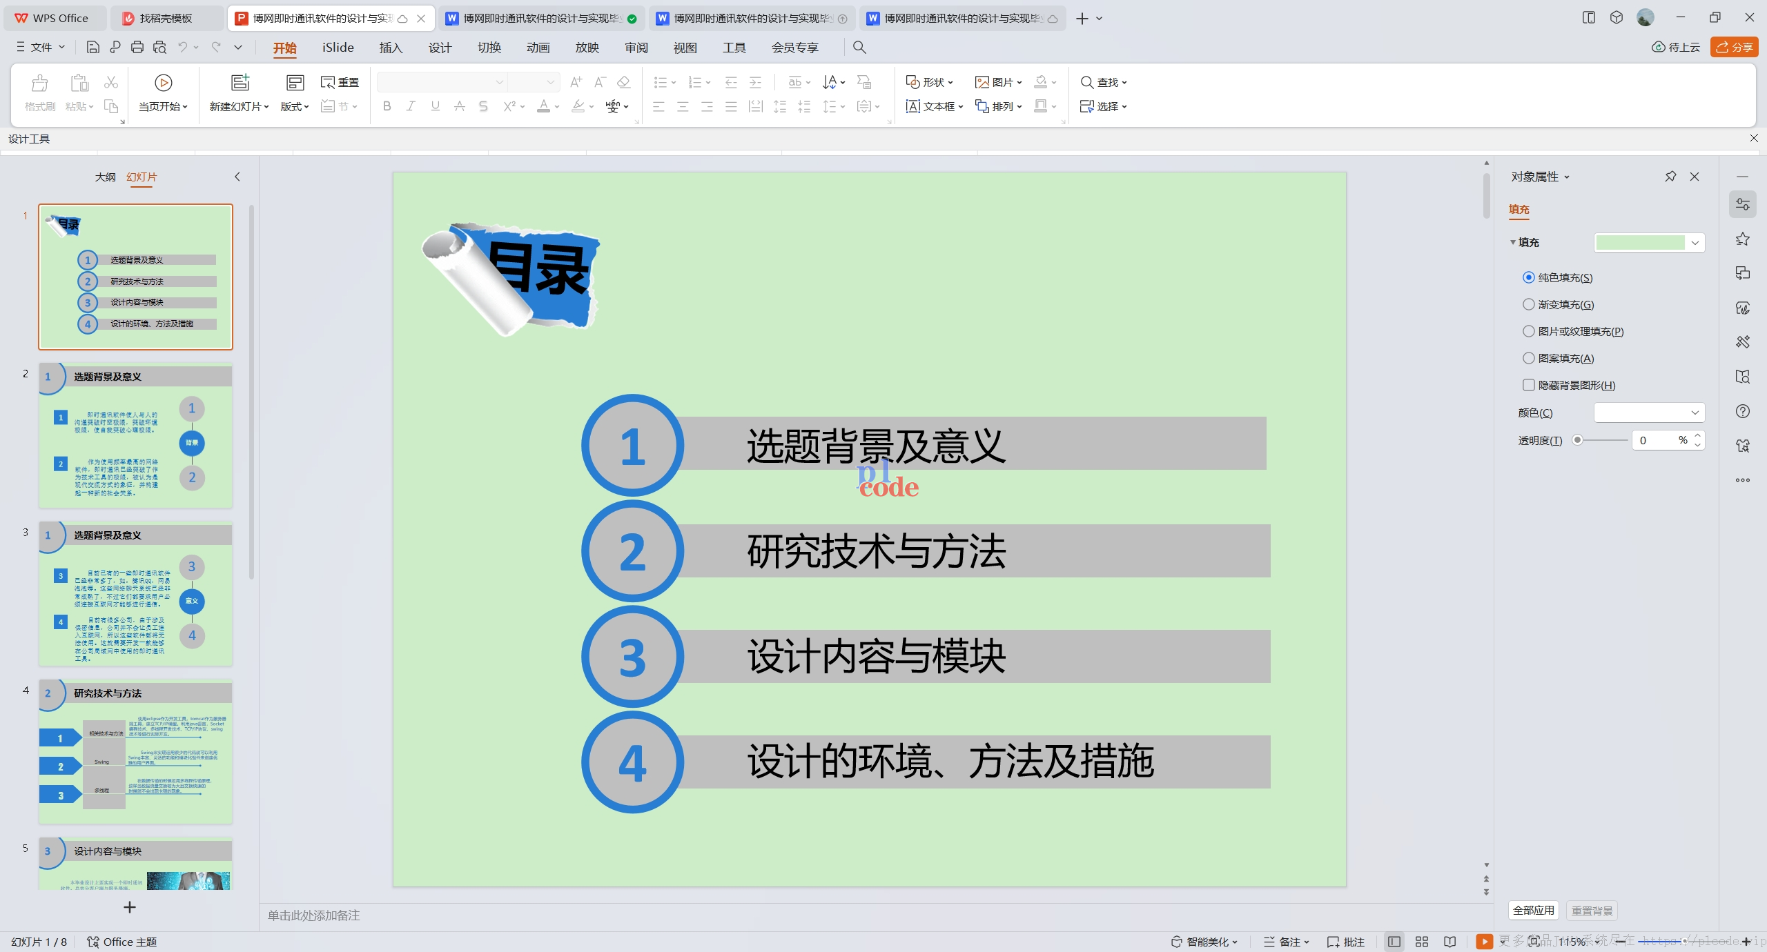Select 渐变填充 gradient fill radio

1528,304
